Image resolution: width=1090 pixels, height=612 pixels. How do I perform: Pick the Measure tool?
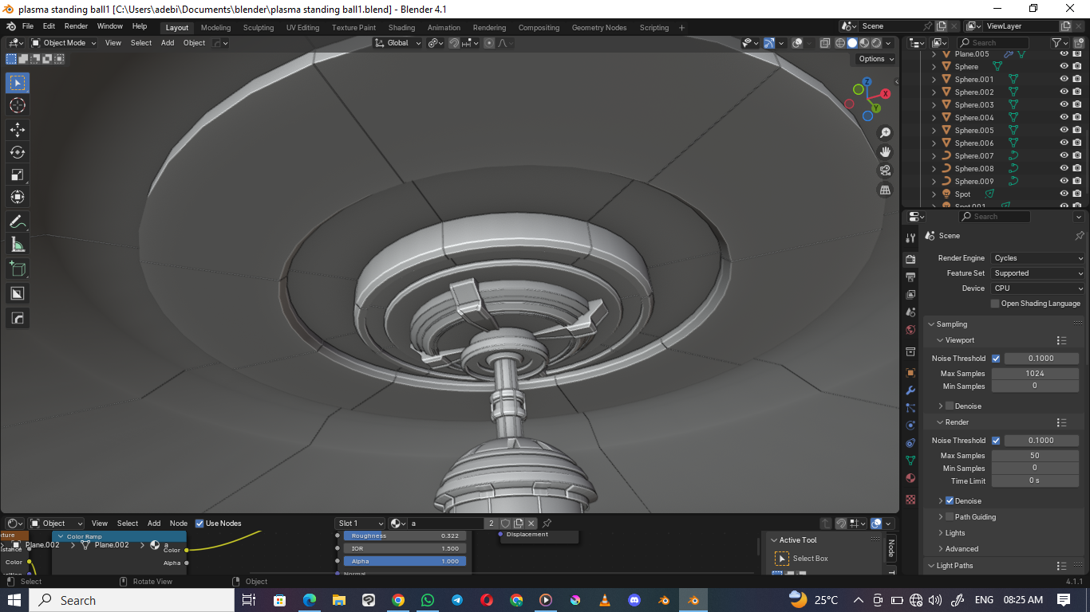18,245
